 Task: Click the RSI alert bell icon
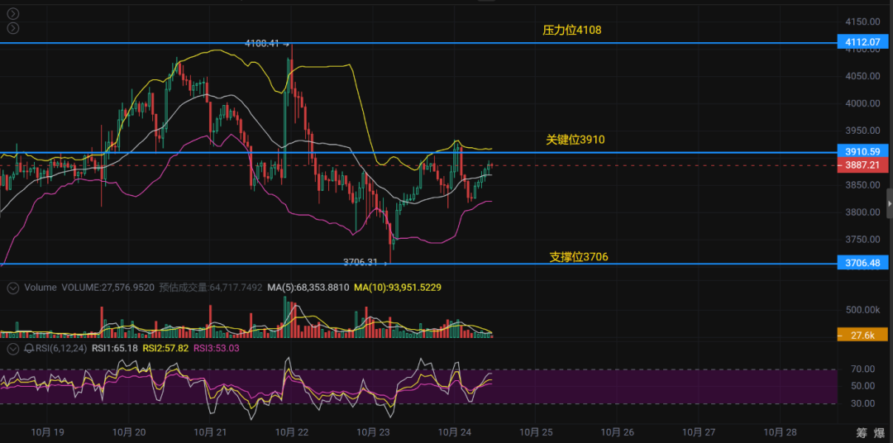click(x=29, y=349)
